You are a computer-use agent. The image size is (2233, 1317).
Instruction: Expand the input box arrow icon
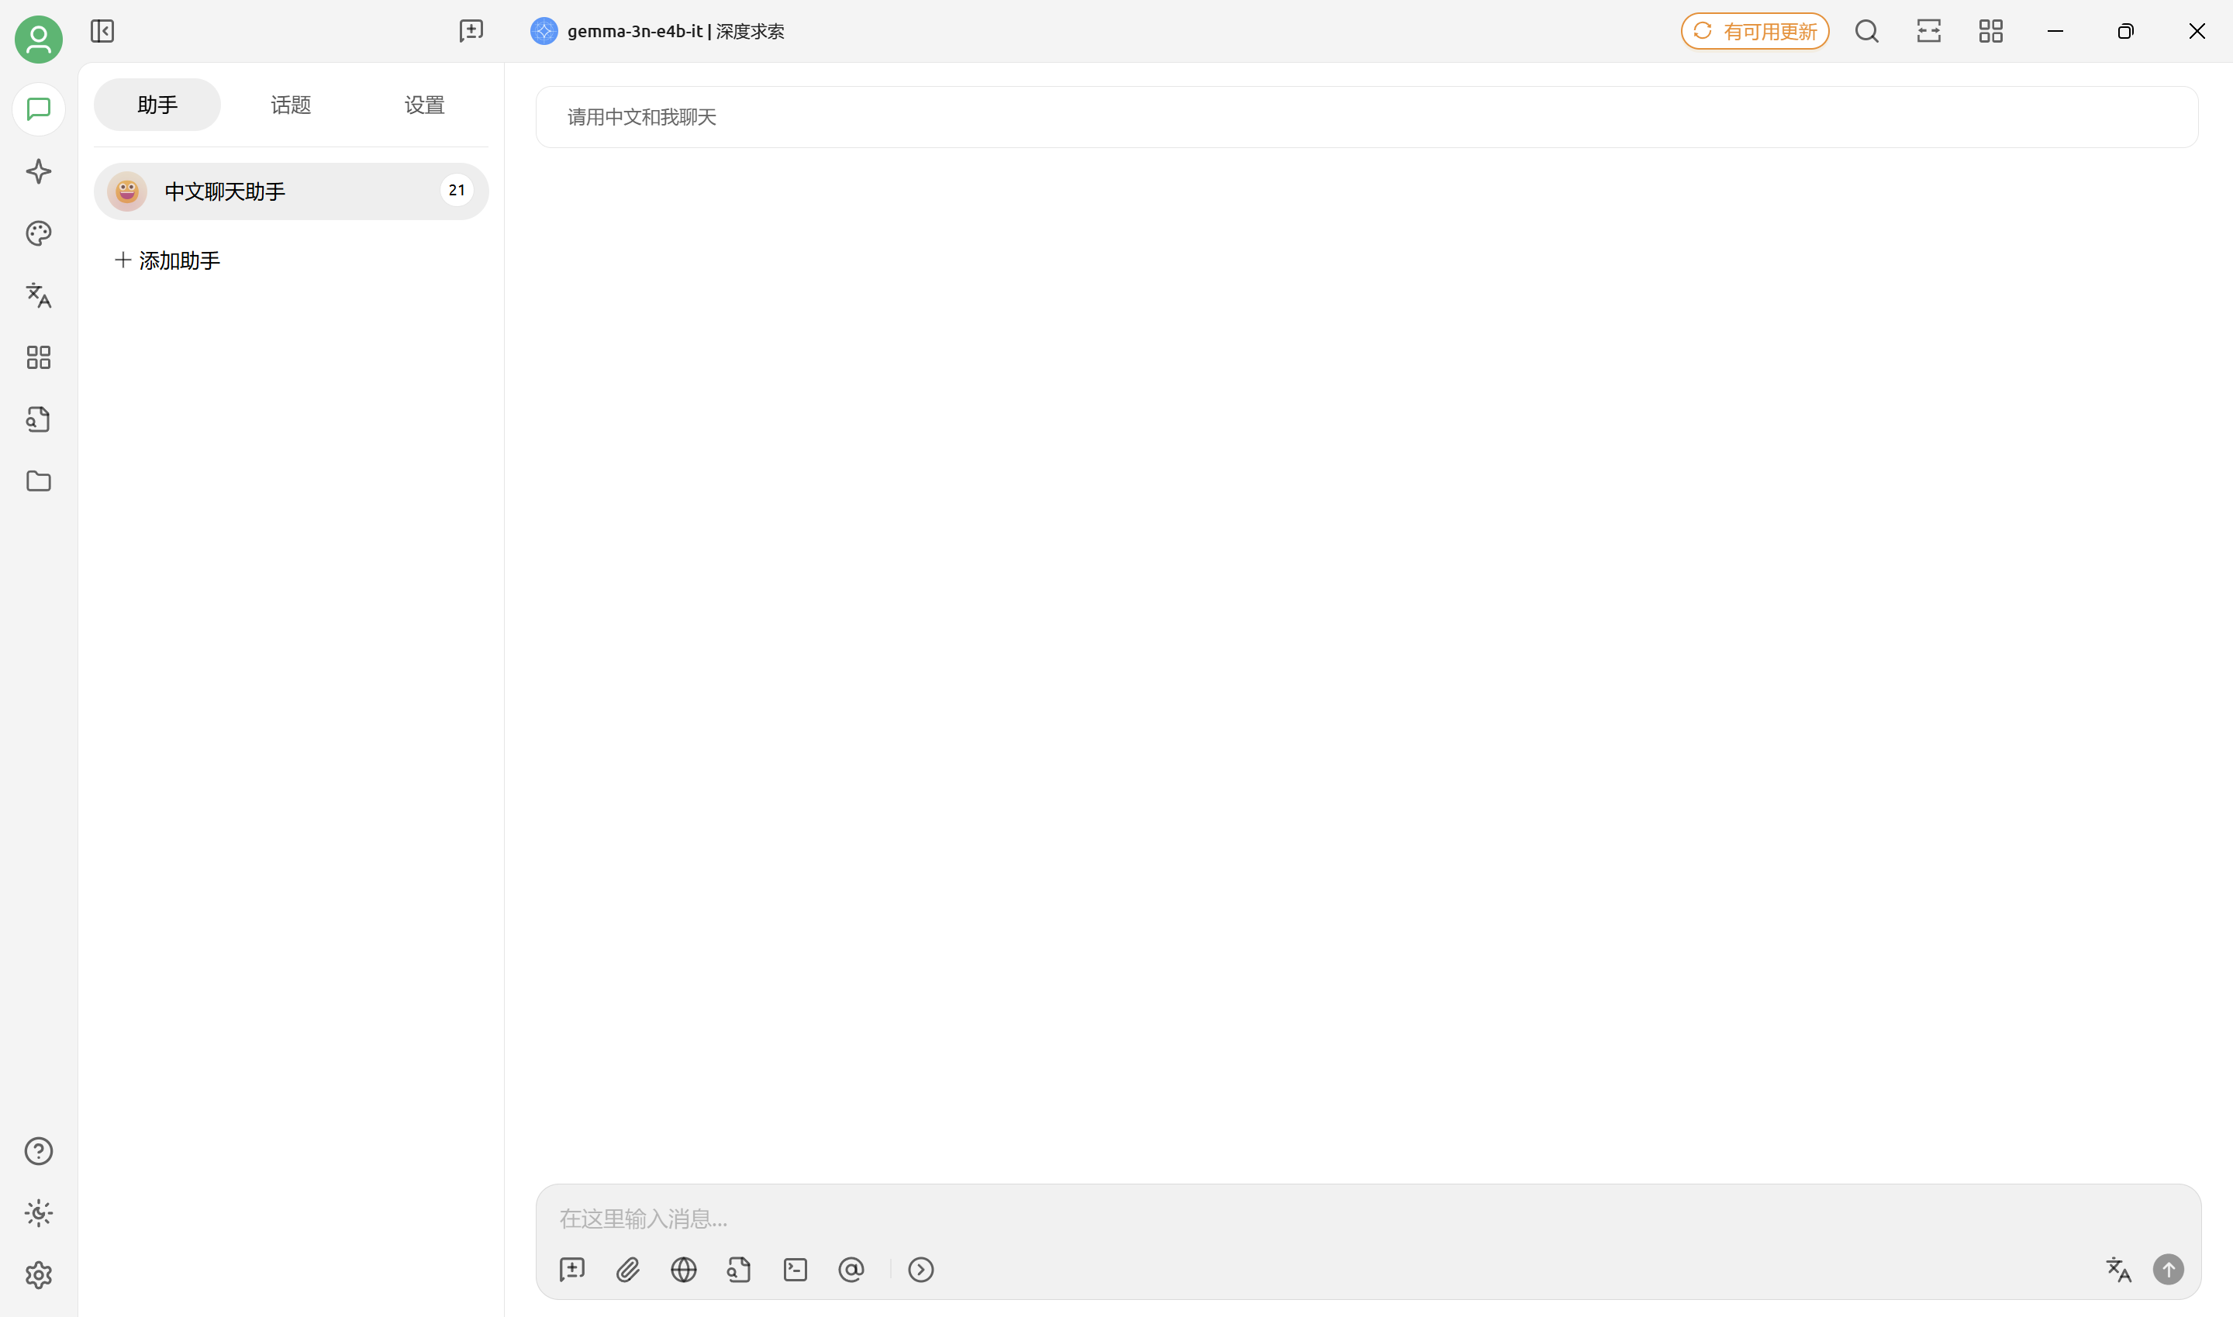tap(920, 1270)
